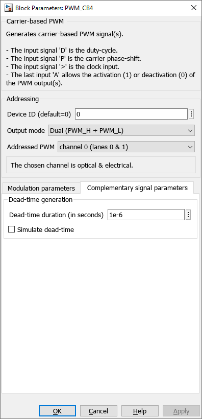Expand the Output mode dropdown
This screenshot has height=419, width=202.
click(x=121, y=130)
